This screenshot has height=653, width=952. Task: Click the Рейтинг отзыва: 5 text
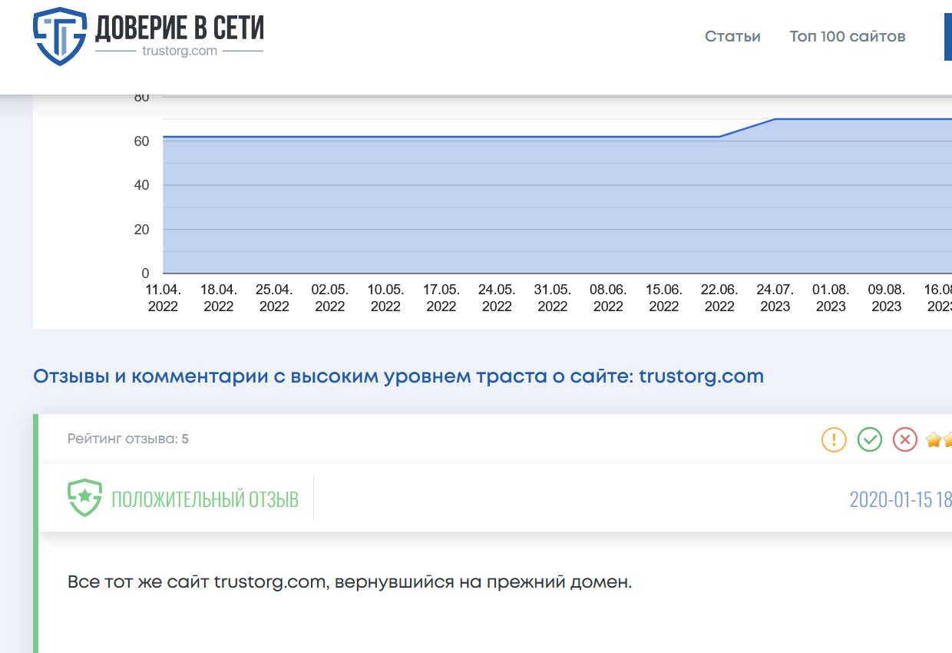(128, 439)
